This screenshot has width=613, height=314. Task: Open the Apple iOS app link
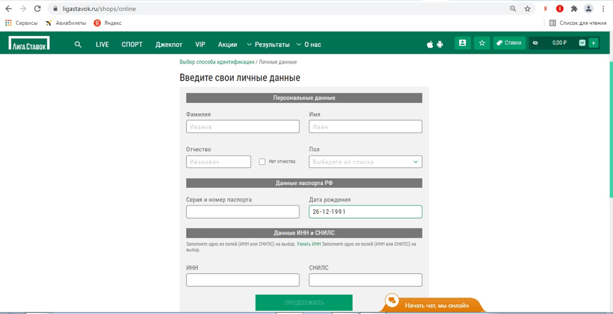point(430,44)
